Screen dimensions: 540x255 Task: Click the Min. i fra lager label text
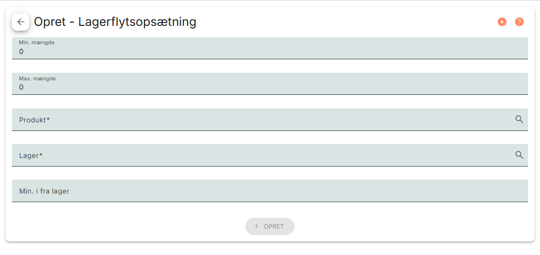click(x=44, y=191)
